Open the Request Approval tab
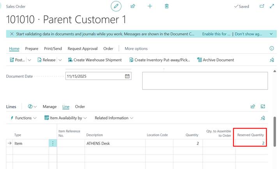This screenshot has height=169, width=279. (x=83, y=49)
